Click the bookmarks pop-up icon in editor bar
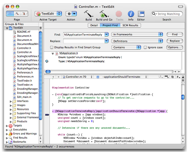The width and height of the screenshot is (189, 155). tap(160, 77)
